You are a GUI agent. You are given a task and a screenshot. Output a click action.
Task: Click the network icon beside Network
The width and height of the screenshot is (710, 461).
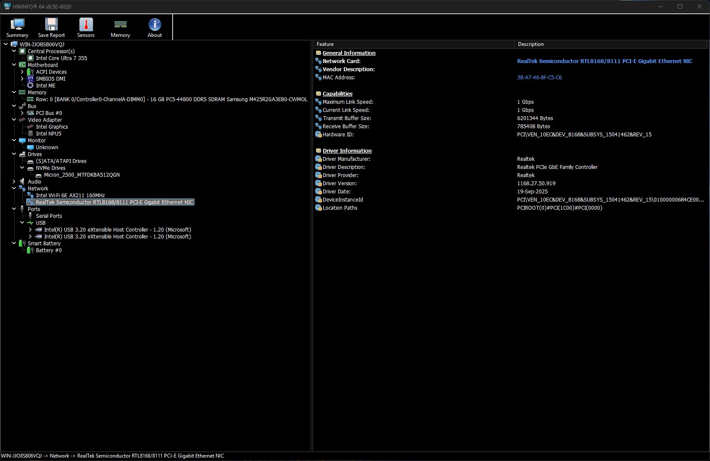(22, 189)
